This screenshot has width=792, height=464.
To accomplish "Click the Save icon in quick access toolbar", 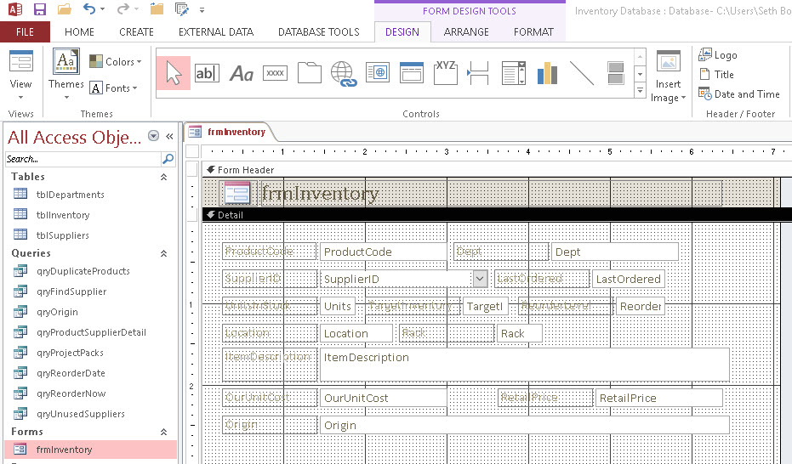I will click(x=39, y=9).
